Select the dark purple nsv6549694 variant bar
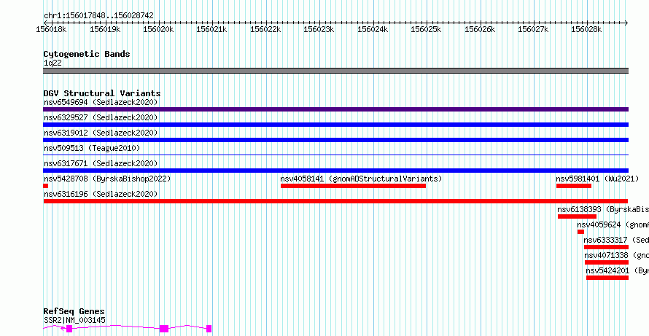Screen dimensions: 649x336 coord(335,109)
